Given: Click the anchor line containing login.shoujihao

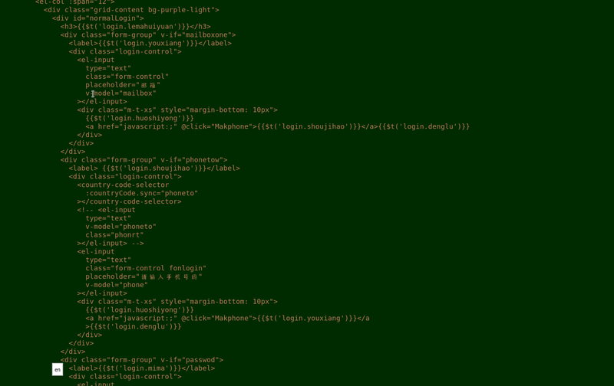Looking at the screenshot, I should click(x=277, y=126).
